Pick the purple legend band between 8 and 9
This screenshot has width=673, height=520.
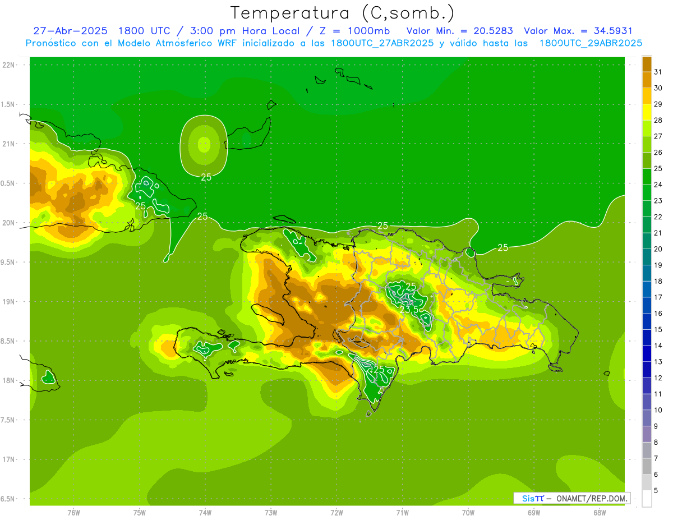click(x=647, y=434)
